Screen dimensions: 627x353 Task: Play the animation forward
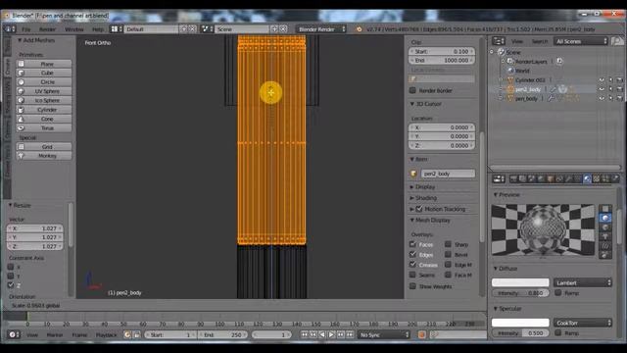pos(331,334)
